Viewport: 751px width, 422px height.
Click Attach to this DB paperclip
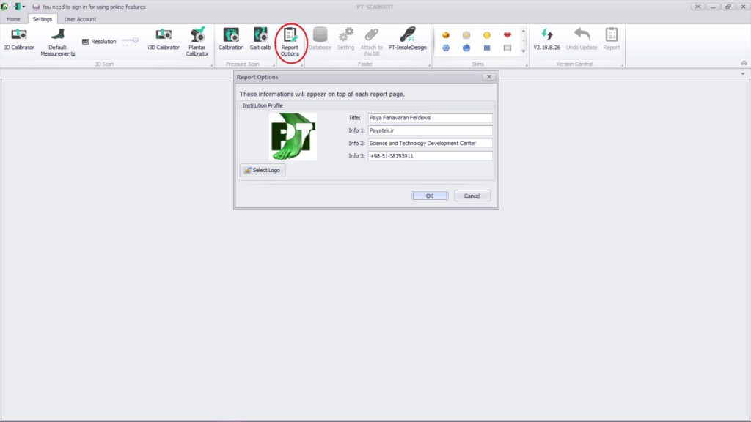click(x=371, y=42)
